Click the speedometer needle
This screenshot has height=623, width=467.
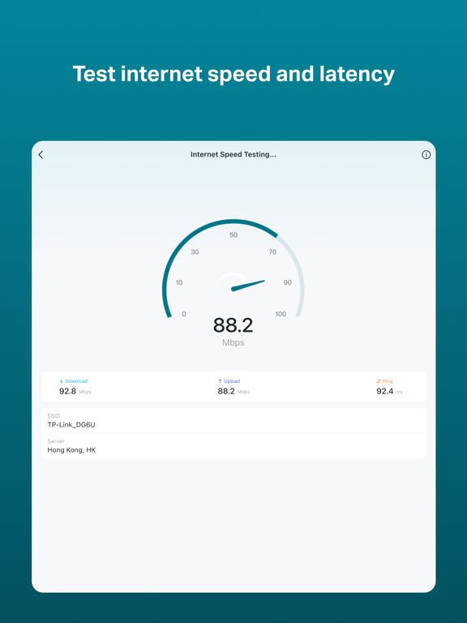248,286
